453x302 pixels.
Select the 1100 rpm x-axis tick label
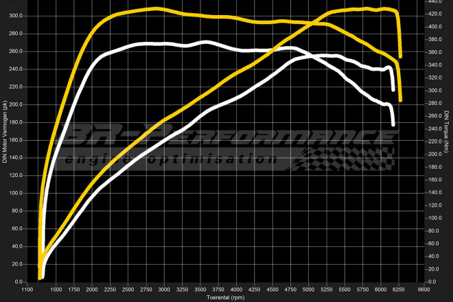tap(27, 290)
